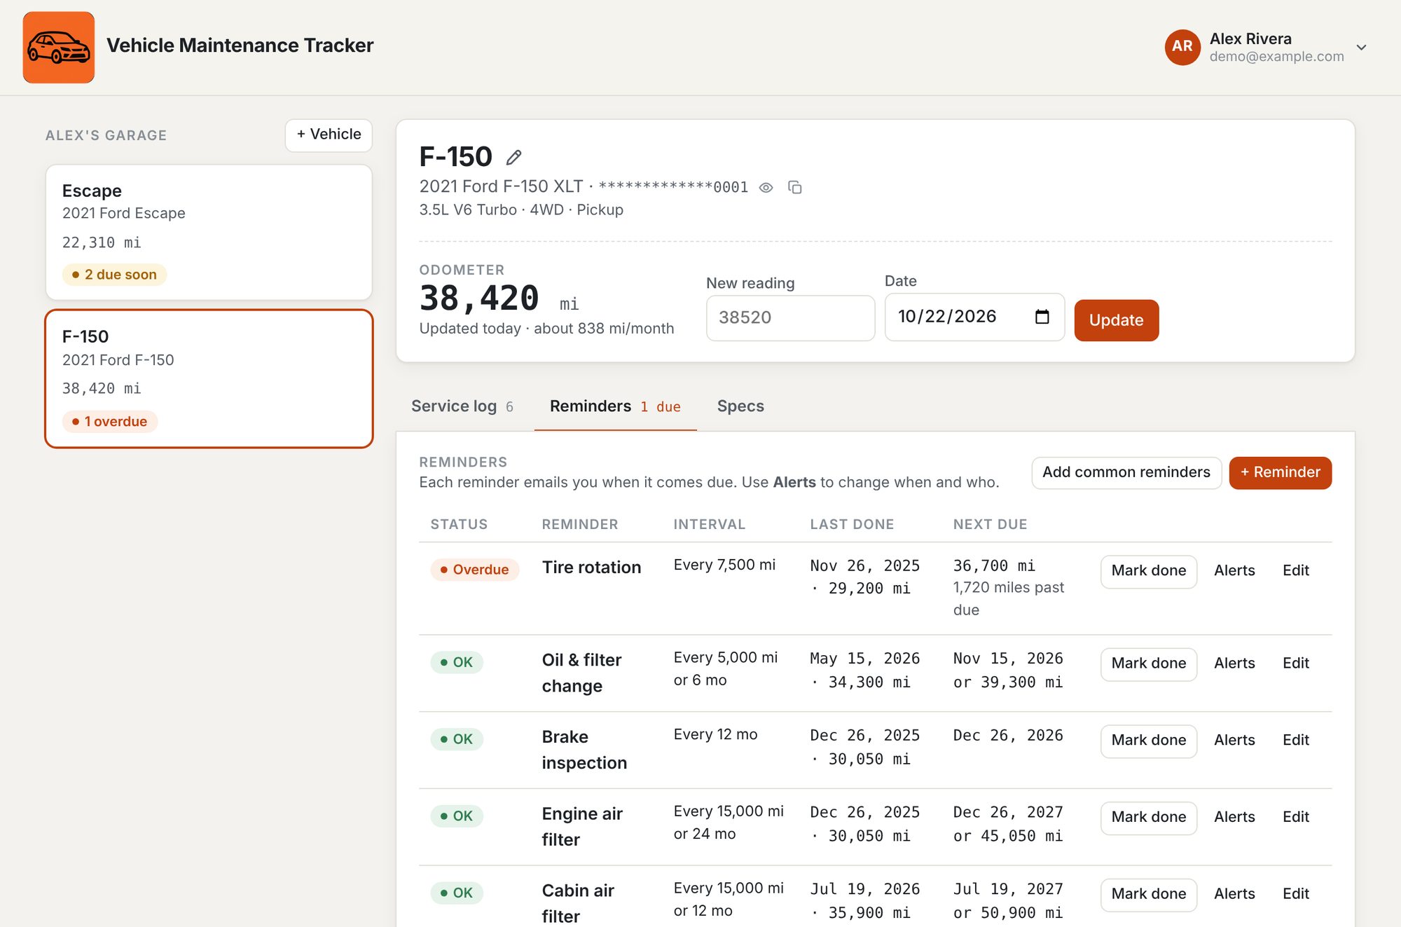The image size is (1401, 927).
Task: Open Alerts for Oil & filter change
Action: (x=1234, y=664)
